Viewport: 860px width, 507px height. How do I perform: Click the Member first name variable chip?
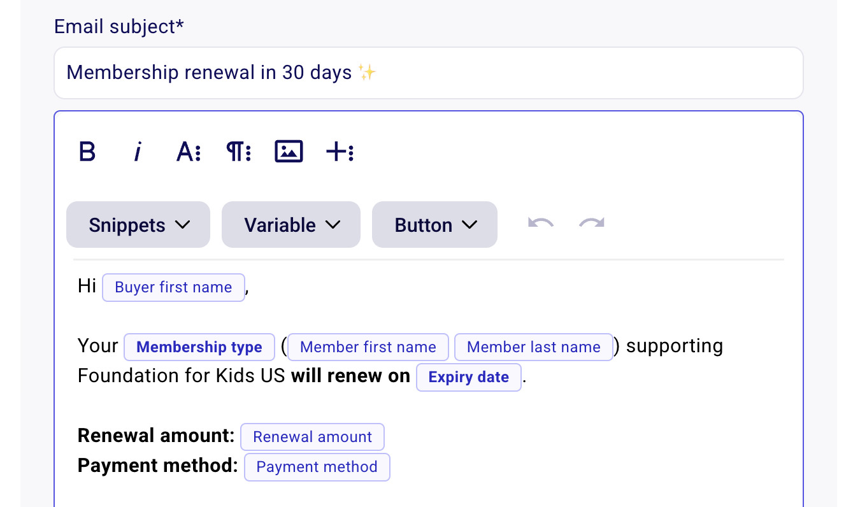(368, 347)
